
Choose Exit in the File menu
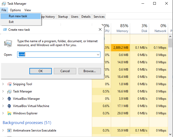click(x=11, y=22)
